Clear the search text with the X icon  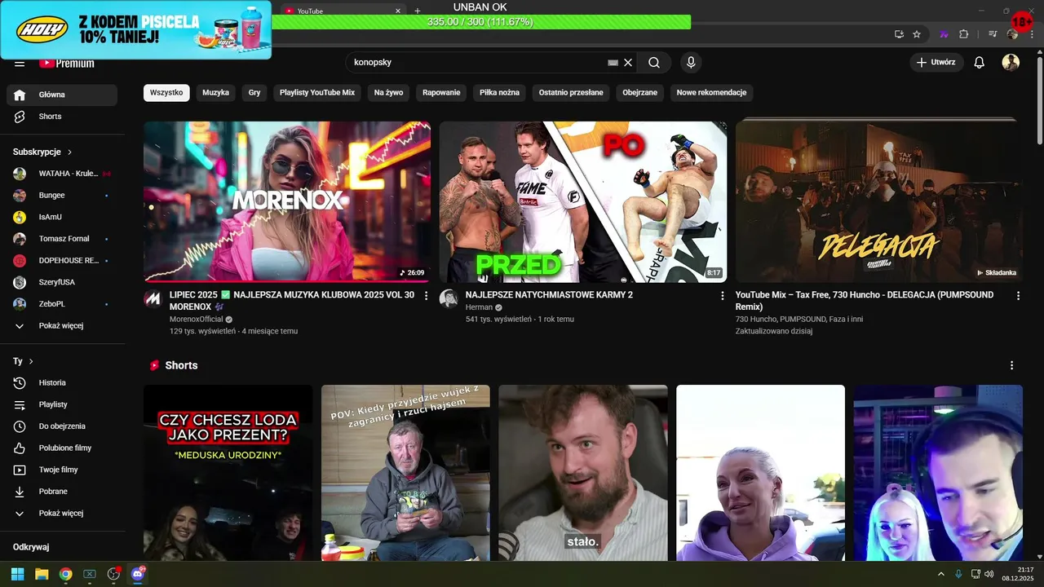[x=628, y=62]
